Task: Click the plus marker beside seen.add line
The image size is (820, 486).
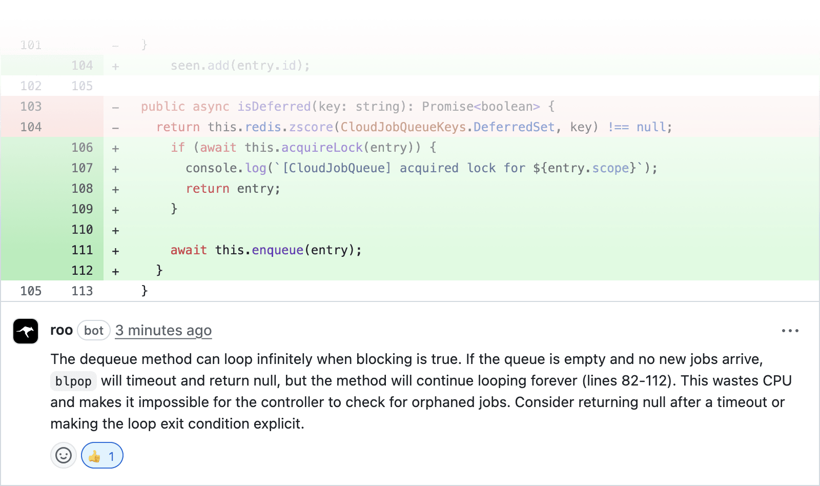Action: (115, 65)
